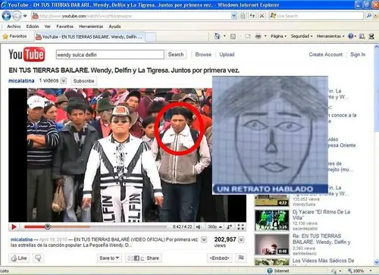Screen dimensions: 379x275
Task: Click the Live Search magnifier icon
Action: coord(369,16)
